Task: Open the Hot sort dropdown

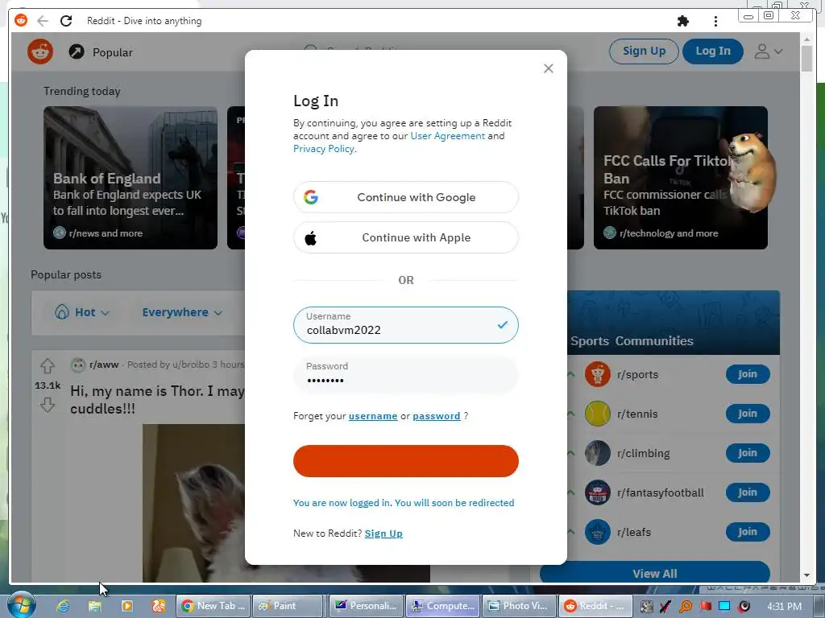Action: pyautogui.click(x=82, y=312)
